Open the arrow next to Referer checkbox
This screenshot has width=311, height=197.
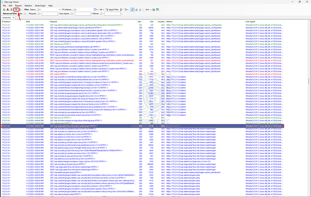[103, 14]
